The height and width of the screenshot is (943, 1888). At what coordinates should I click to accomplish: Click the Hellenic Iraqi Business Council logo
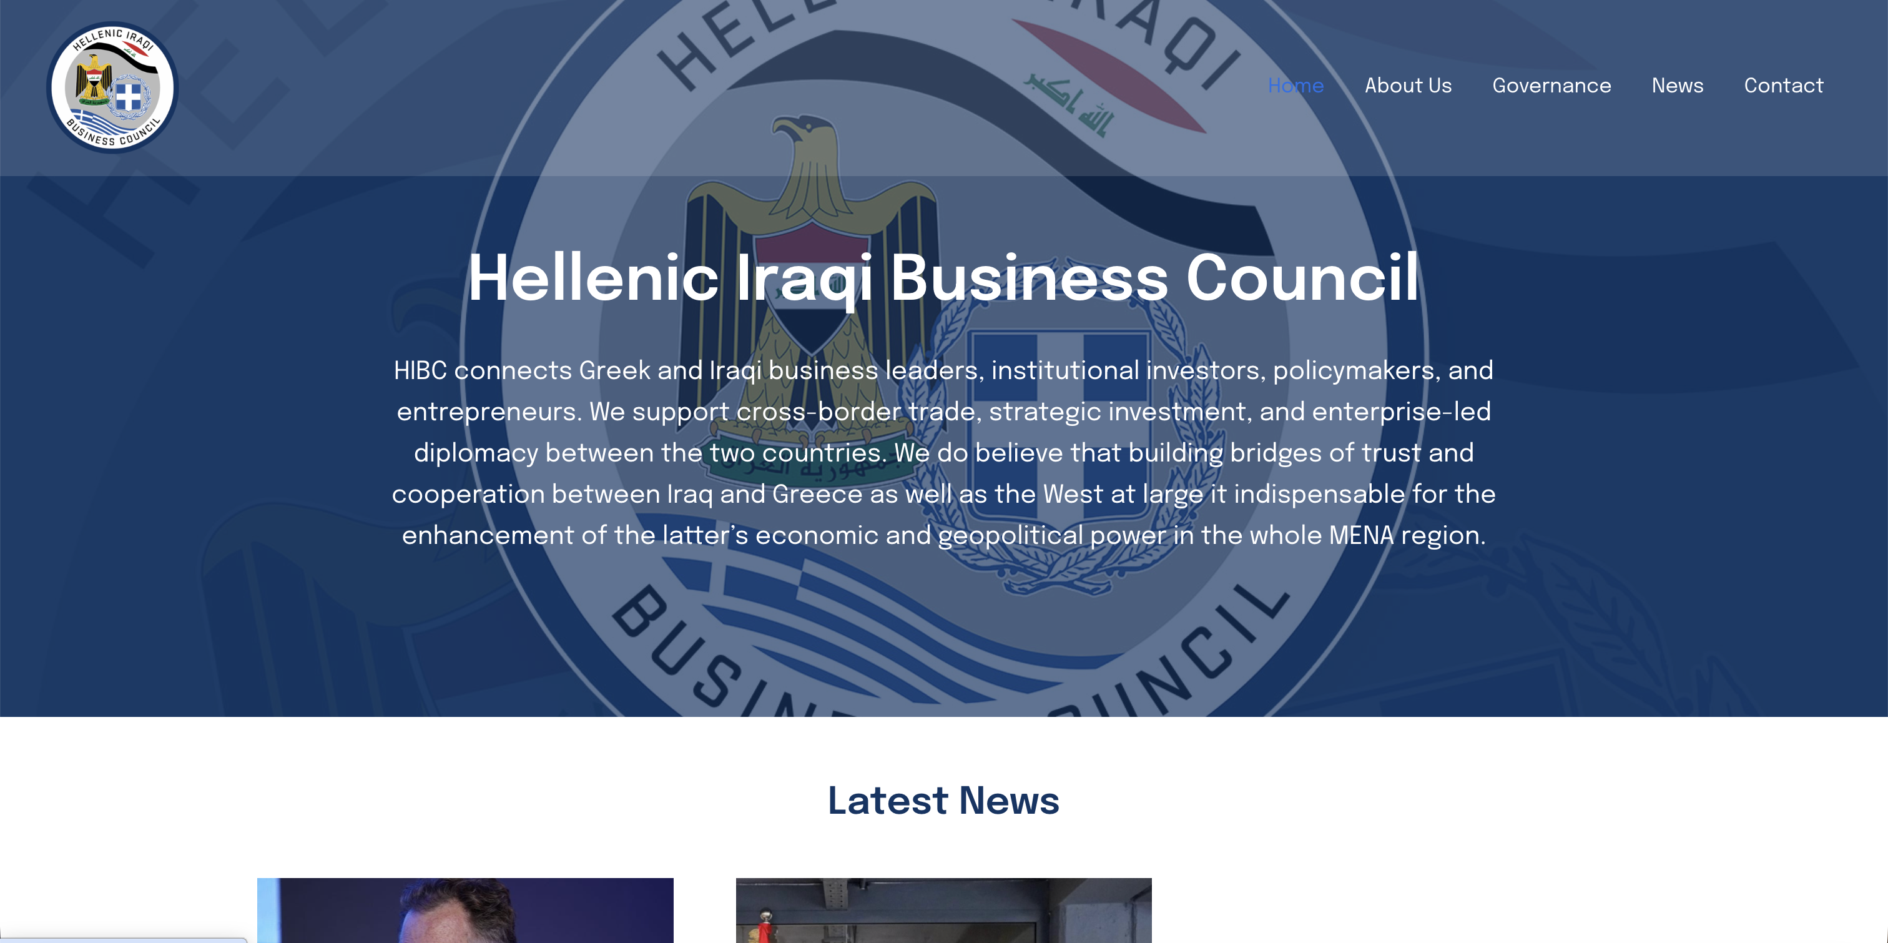(112, 87)
